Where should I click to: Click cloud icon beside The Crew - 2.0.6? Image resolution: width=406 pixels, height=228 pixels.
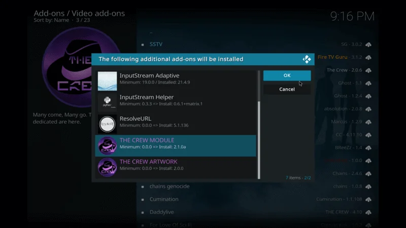[x=368, y=70]
